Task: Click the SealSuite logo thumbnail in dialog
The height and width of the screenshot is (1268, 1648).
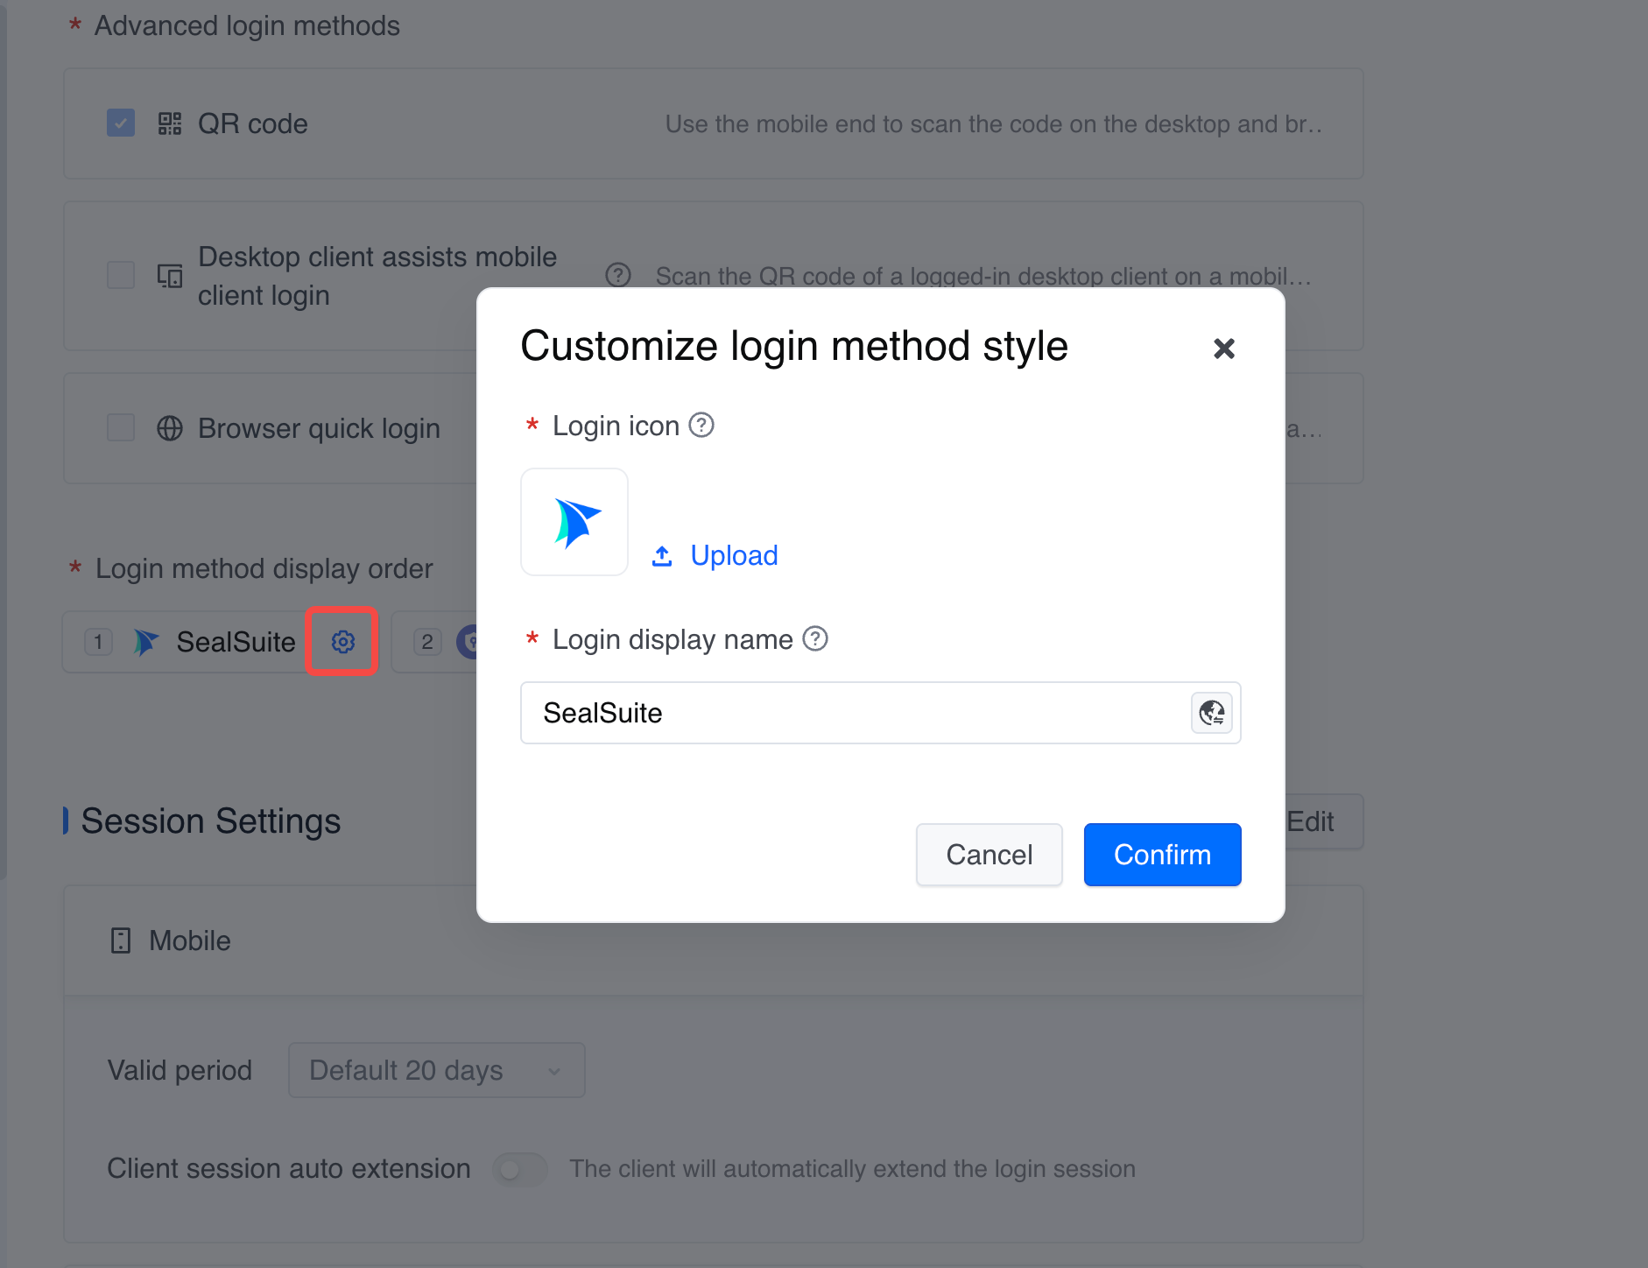Action: click(574, 522)
